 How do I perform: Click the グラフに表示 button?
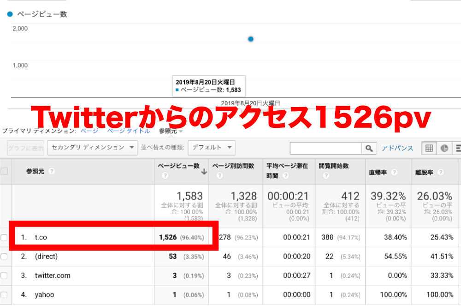pyautogui.click(x=25, y=148)
